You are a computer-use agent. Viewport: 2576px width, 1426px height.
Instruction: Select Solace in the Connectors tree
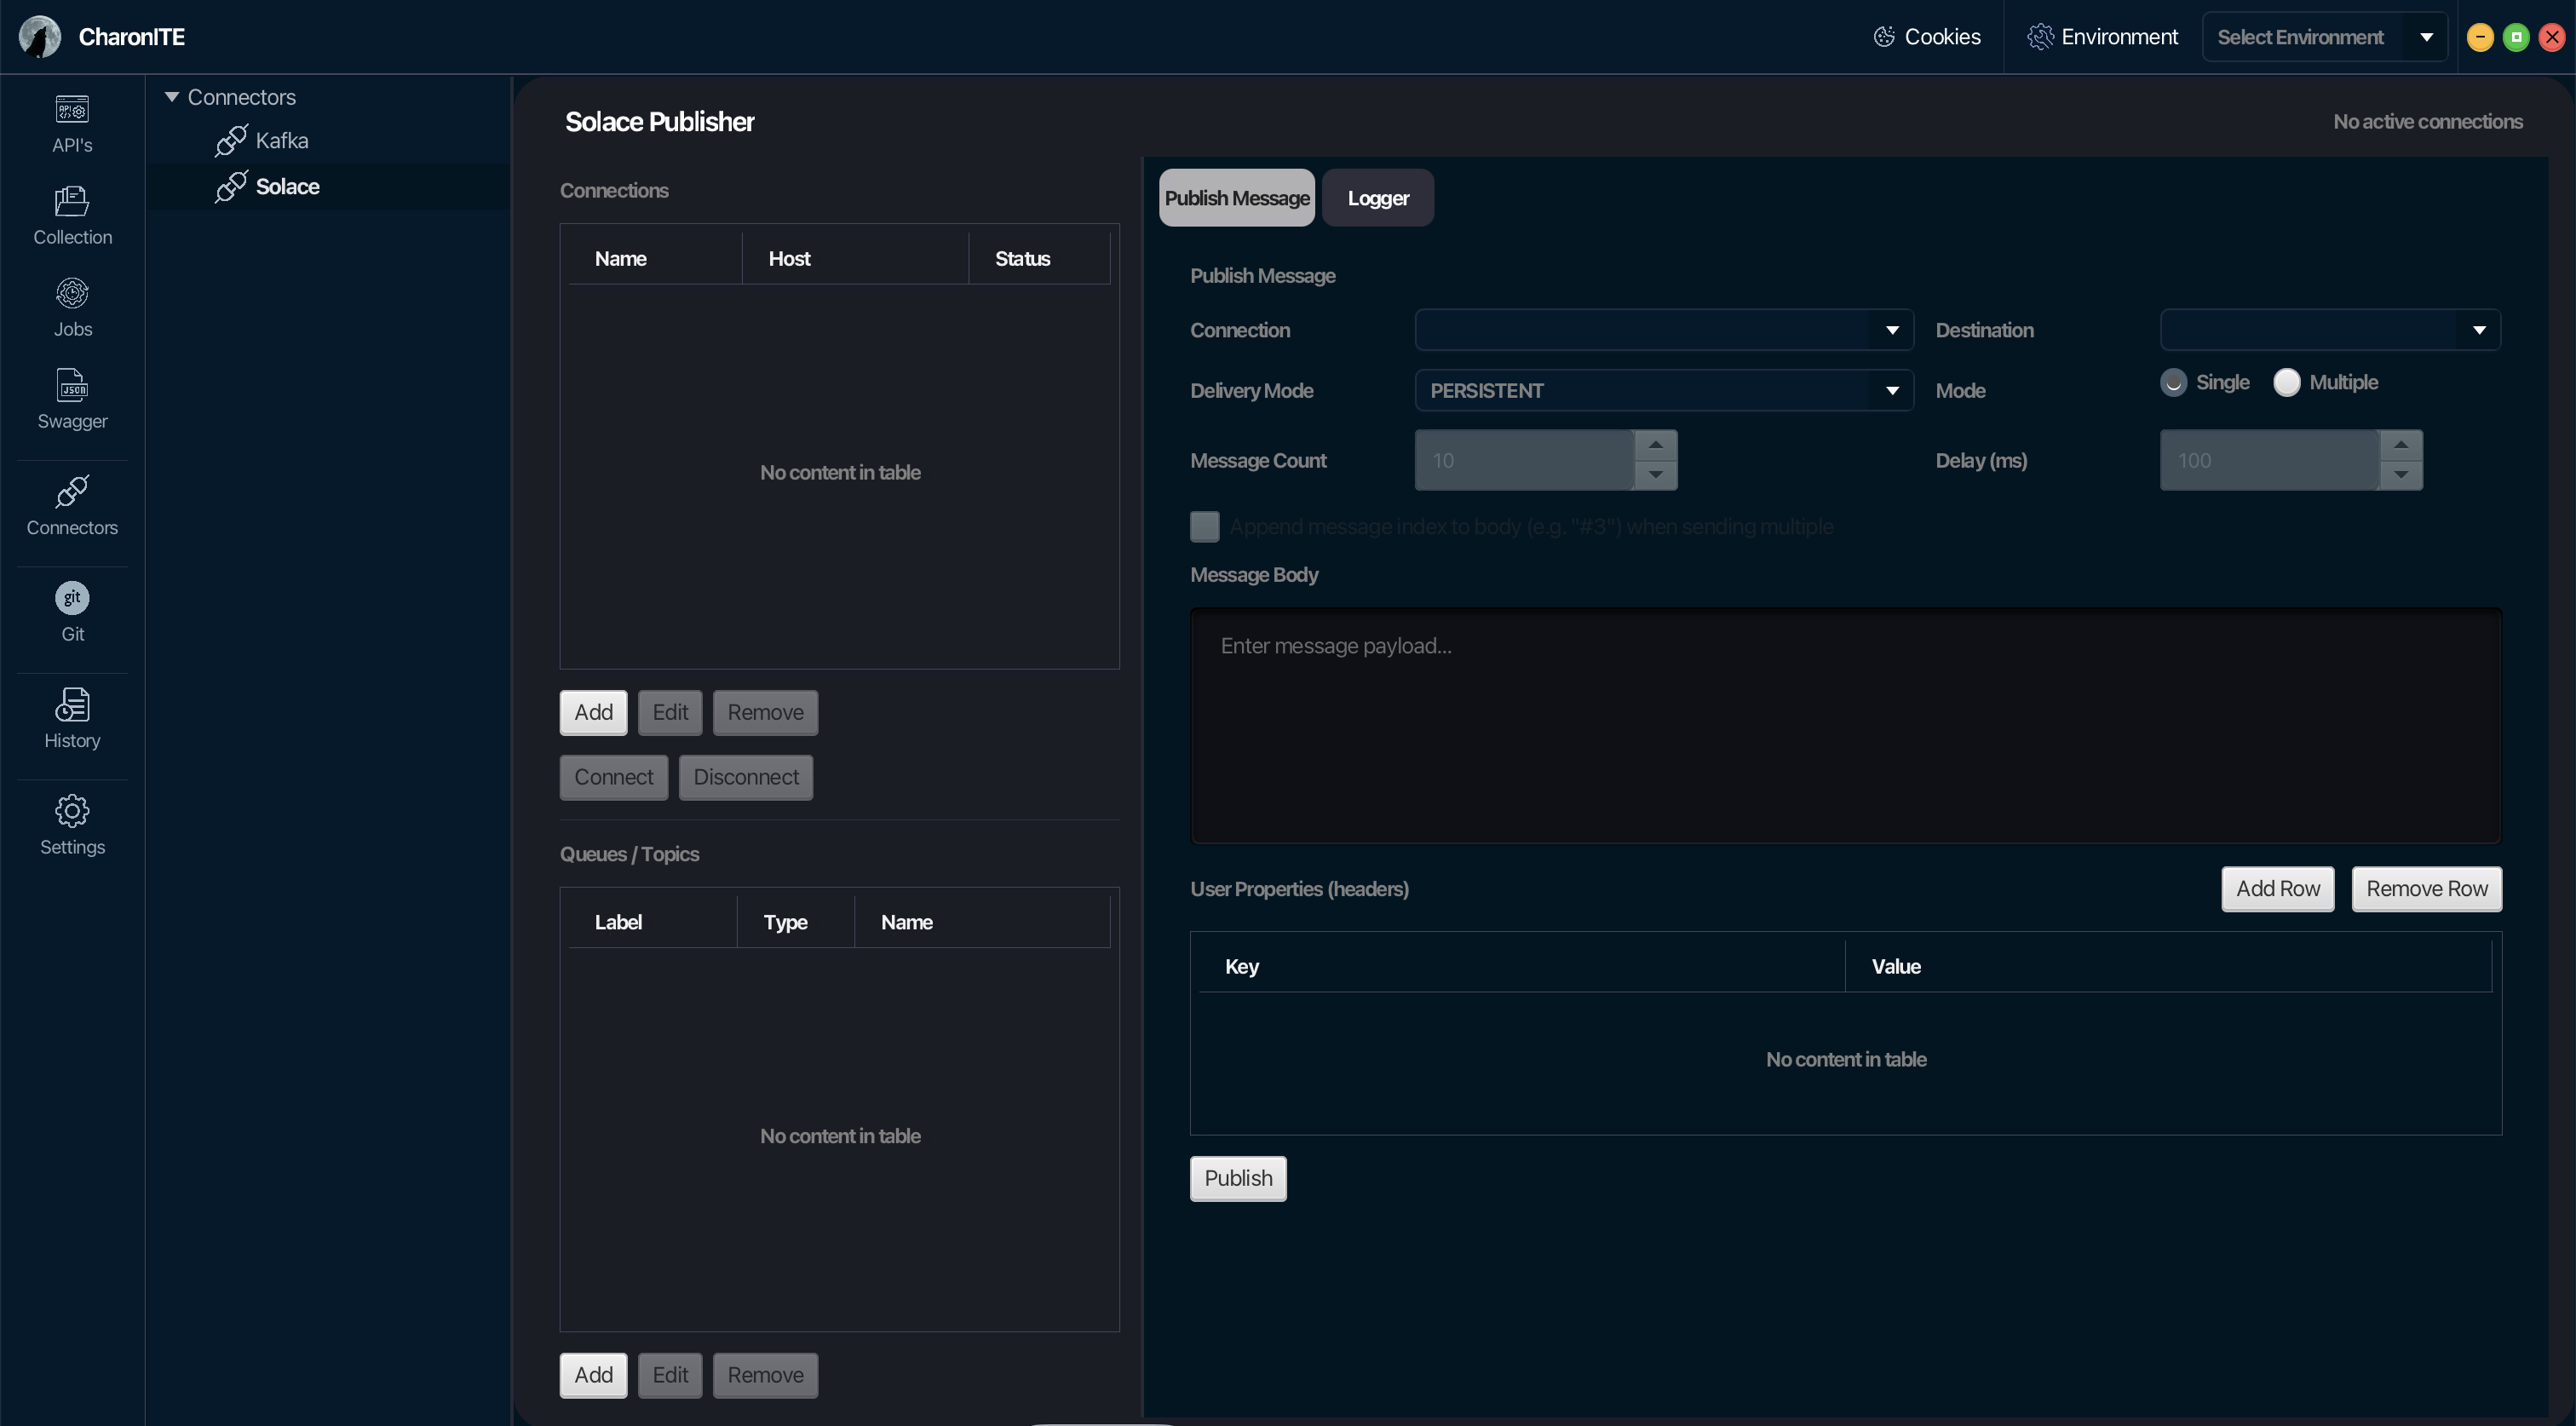288,187
